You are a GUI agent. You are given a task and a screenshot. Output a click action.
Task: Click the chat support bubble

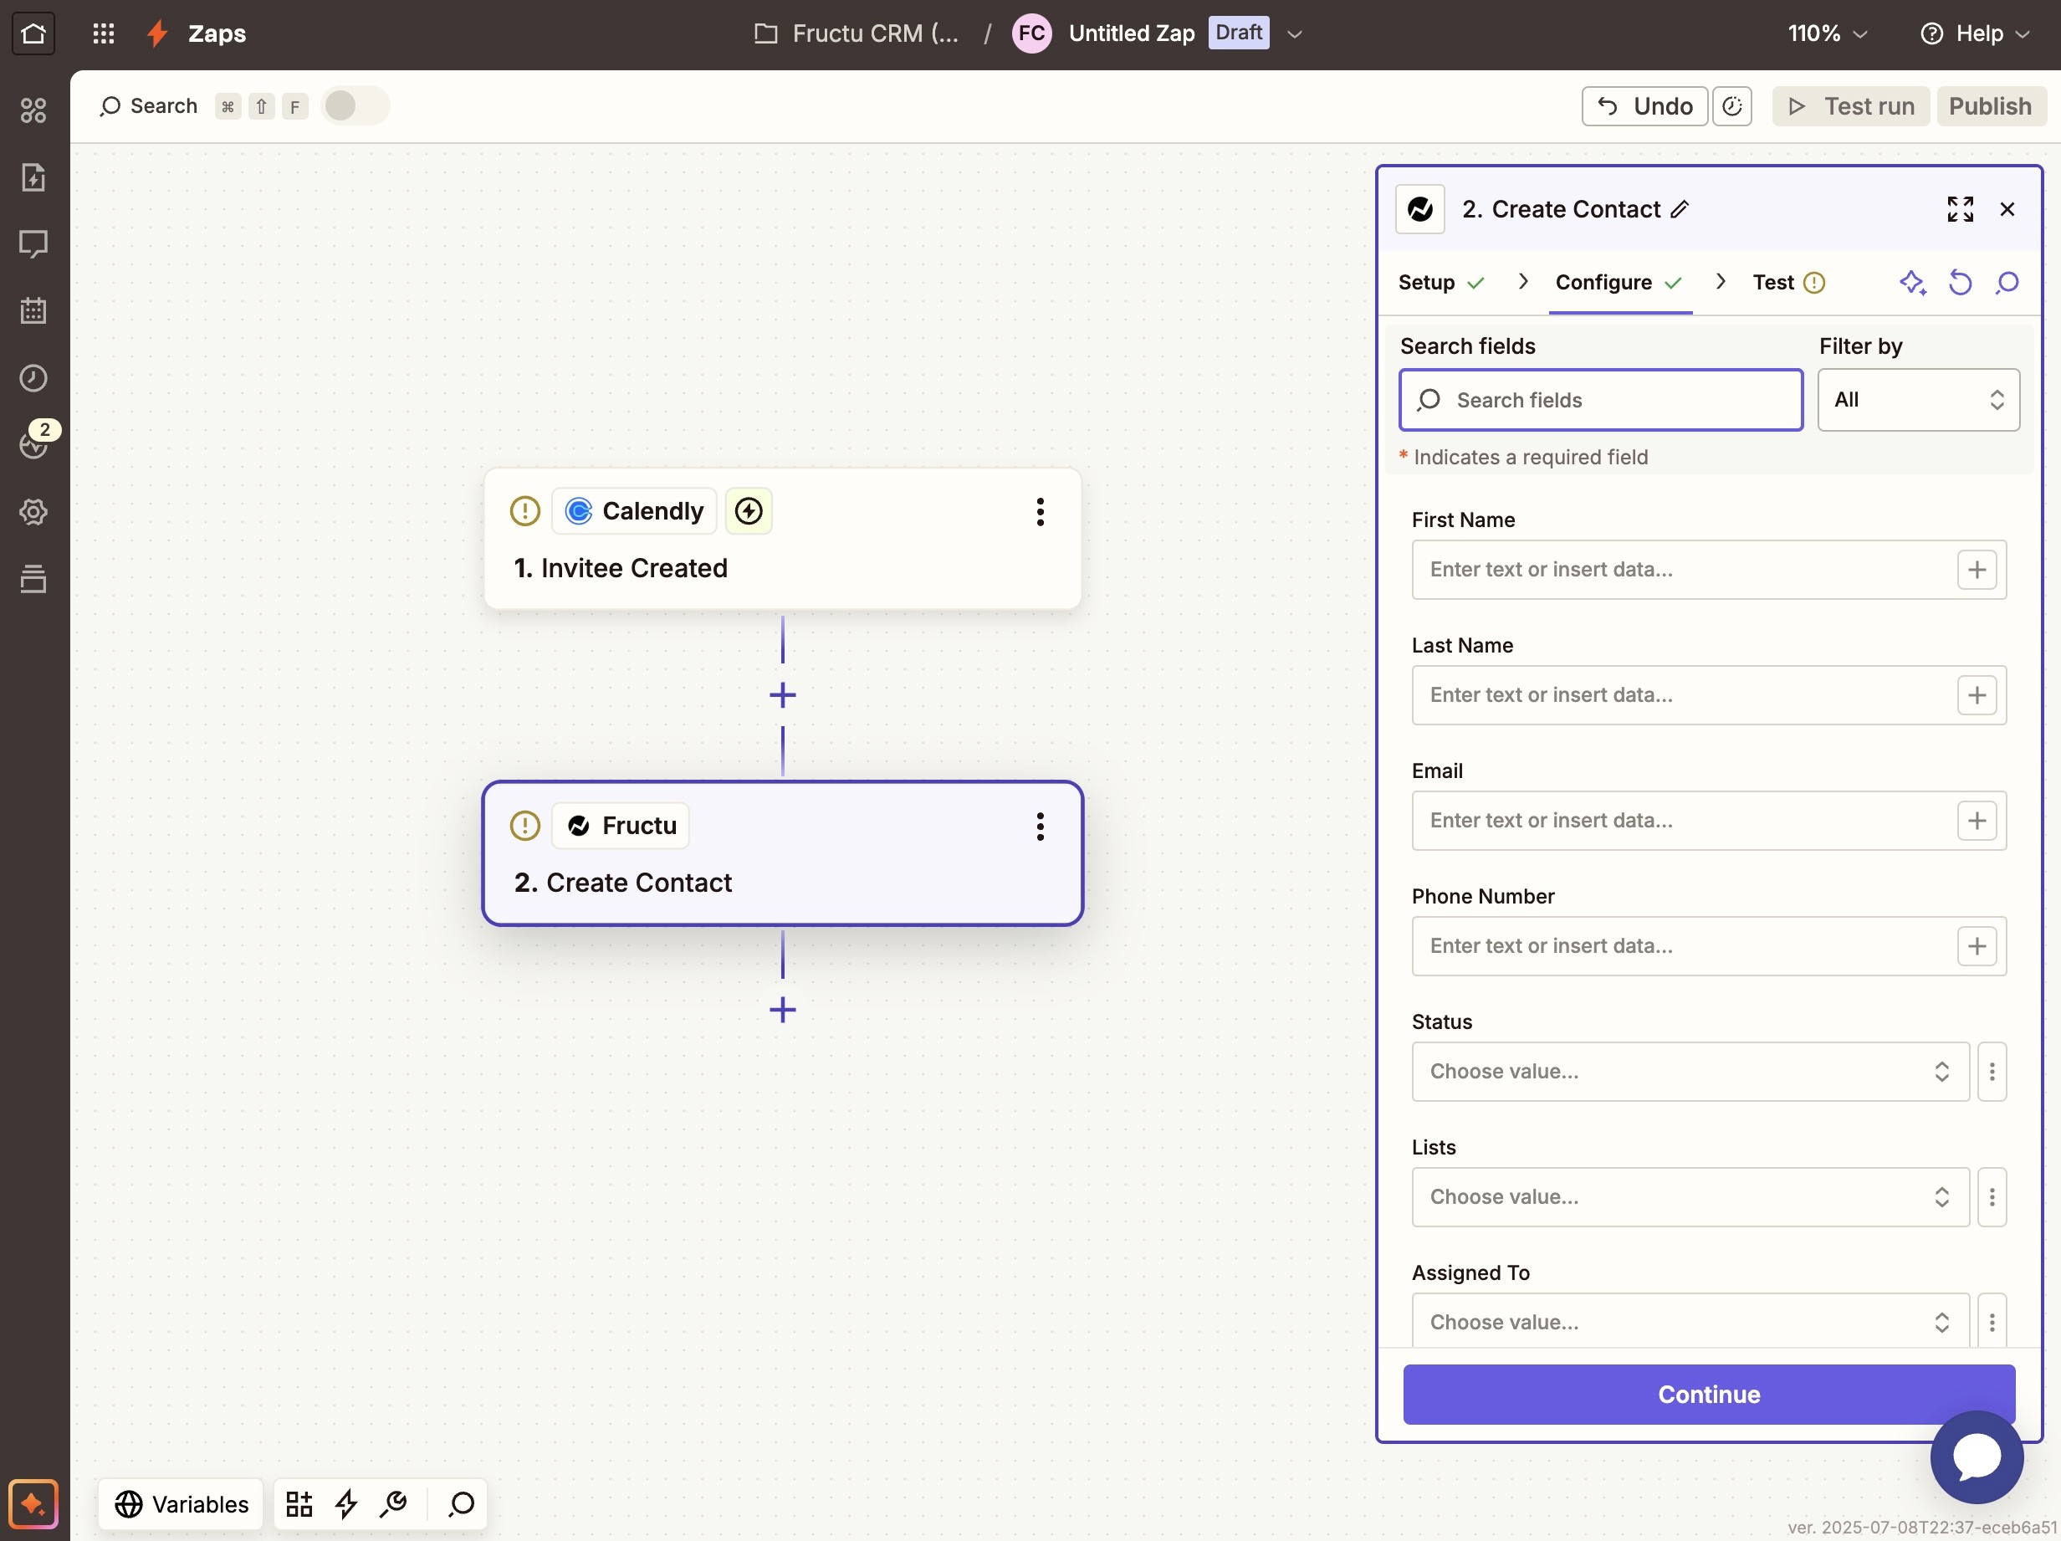(x=1976, y=1457)
